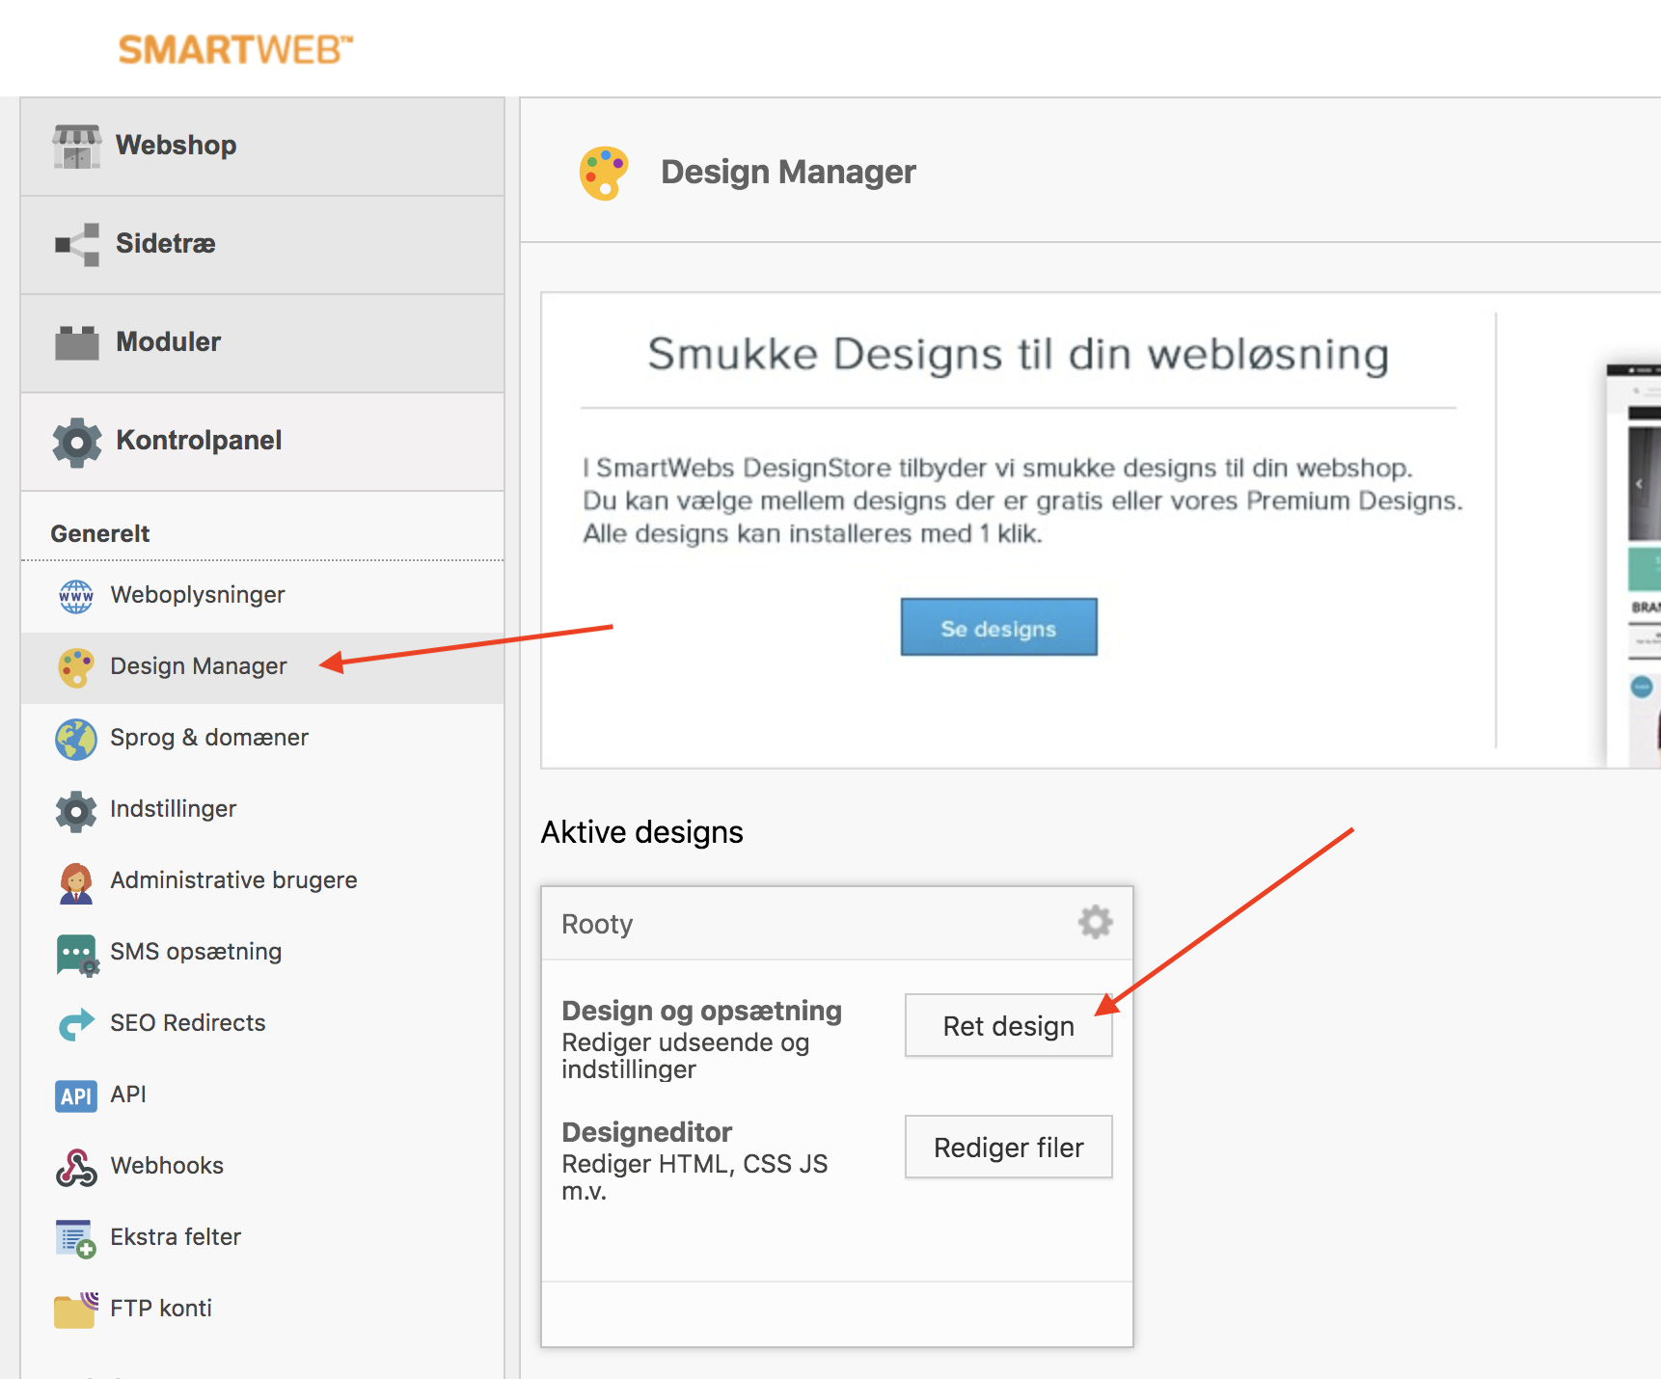Select the Webhooks icon
1661x1379 pixels.
[75, 1166]
